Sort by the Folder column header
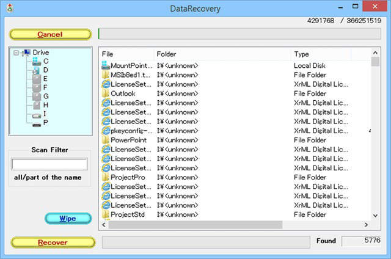 [222, 54]
